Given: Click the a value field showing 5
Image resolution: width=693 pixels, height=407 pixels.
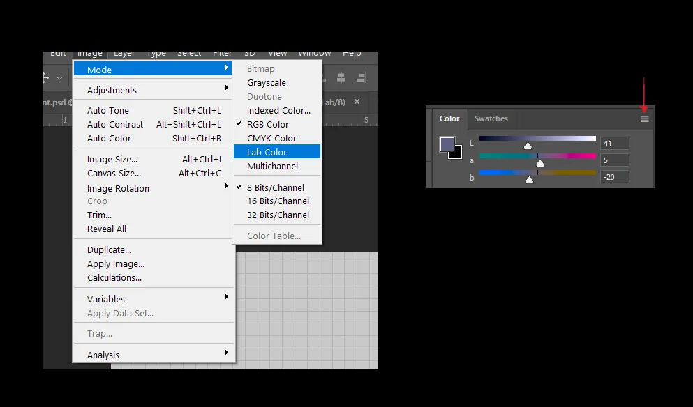Looking at the screenshot, I should point(614,160).
